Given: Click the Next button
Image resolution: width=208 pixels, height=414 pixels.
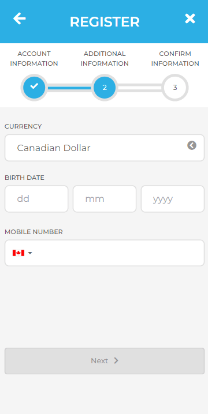Looking at the screenshot, I should (x=105, y=361).
